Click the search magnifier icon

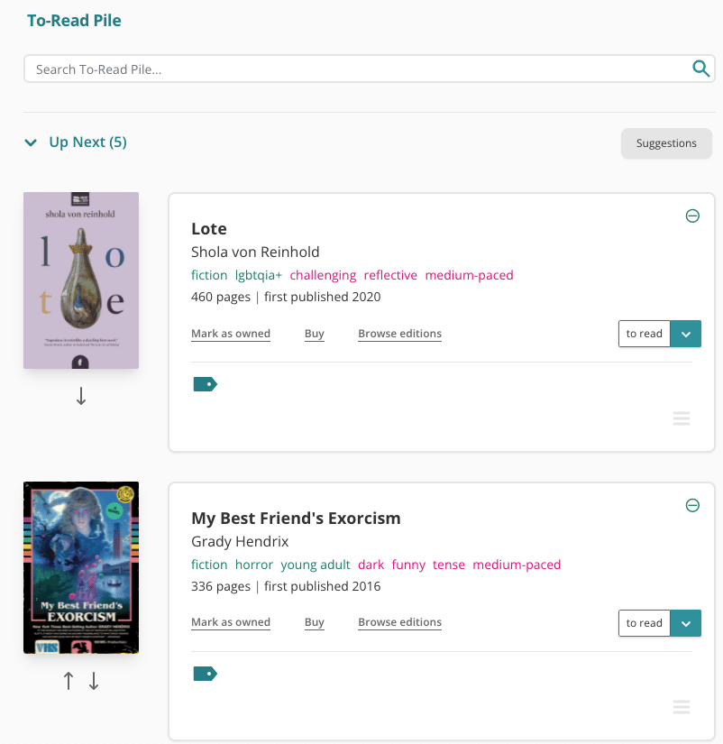[700, 69]
